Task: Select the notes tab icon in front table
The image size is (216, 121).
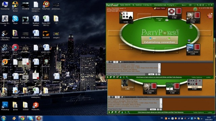Action: pyautogui.click(x=120, y=62)
